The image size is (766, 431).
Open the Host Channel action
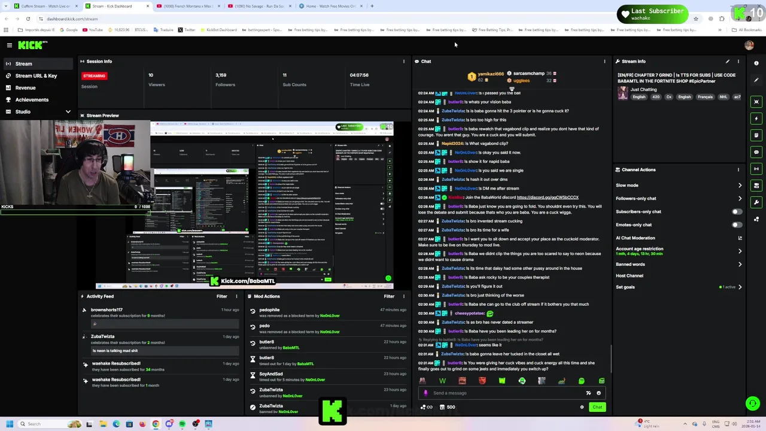click(630, 275)
